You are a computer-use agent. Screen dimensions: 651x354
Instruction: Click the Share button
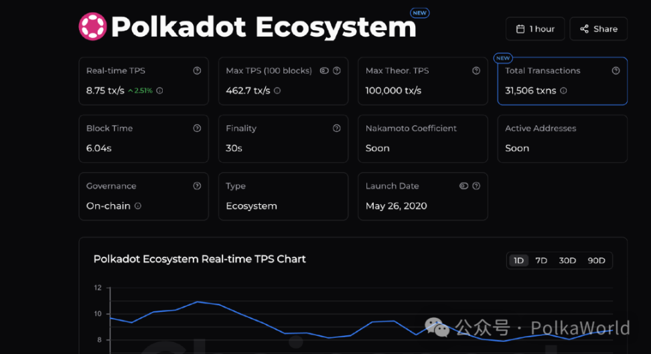(599, 29)
